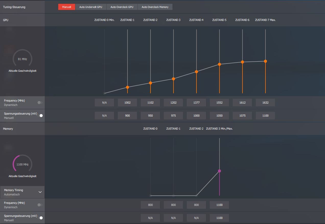Click GPU voltage field 975
This screenshot has width=325, height=224.
pyautogui.click(x=173, y=116)
